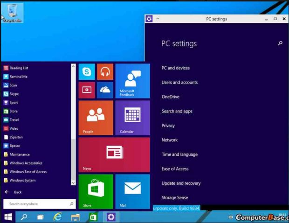Open the Microsoft Feedback tile
The height and width of the screenshot is (223, 289).
coord(133,81)
